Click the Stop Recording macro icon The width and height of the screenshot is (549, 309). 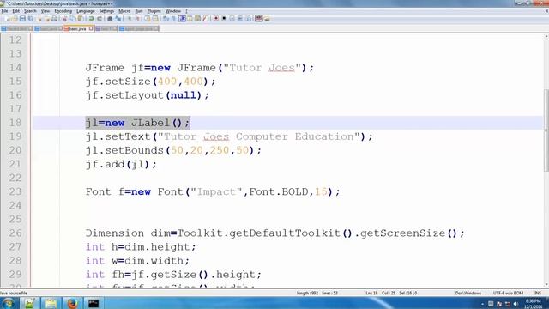(224, 19)
